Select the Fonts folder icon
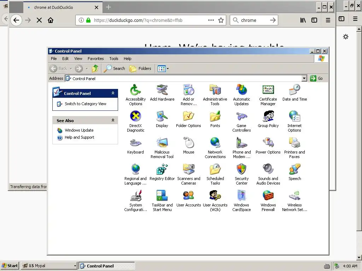Viewport: 362px width, 271px height. (x=215, y=119)
